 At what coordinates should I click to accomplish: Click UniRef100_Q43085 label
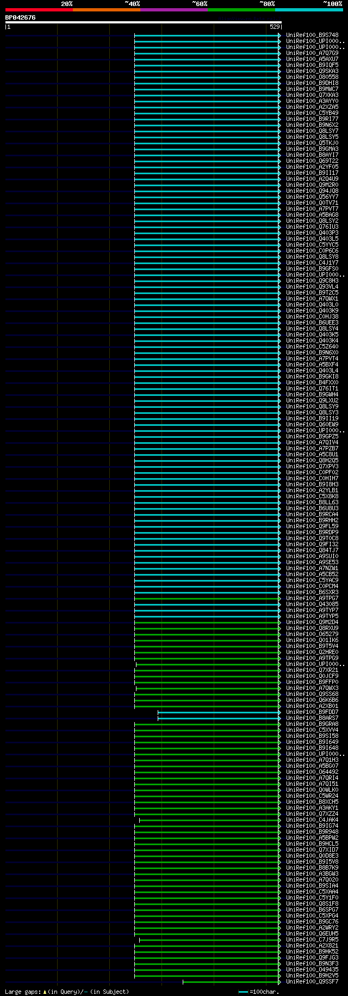pos(312,604)
